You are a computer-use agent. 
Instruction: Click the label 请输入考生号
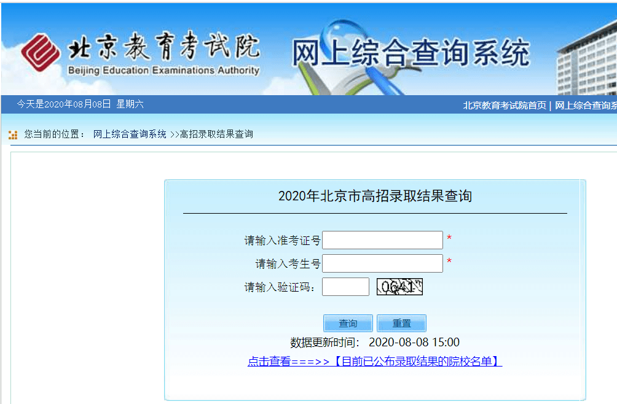(288, 263)
